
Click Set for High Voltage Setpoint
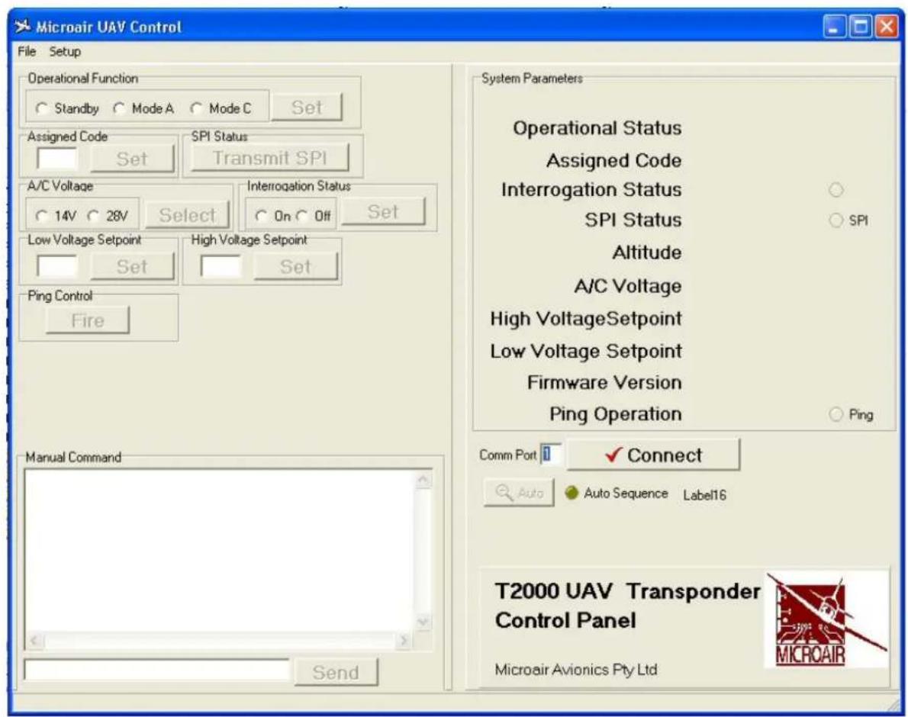[x=295, y=267]
